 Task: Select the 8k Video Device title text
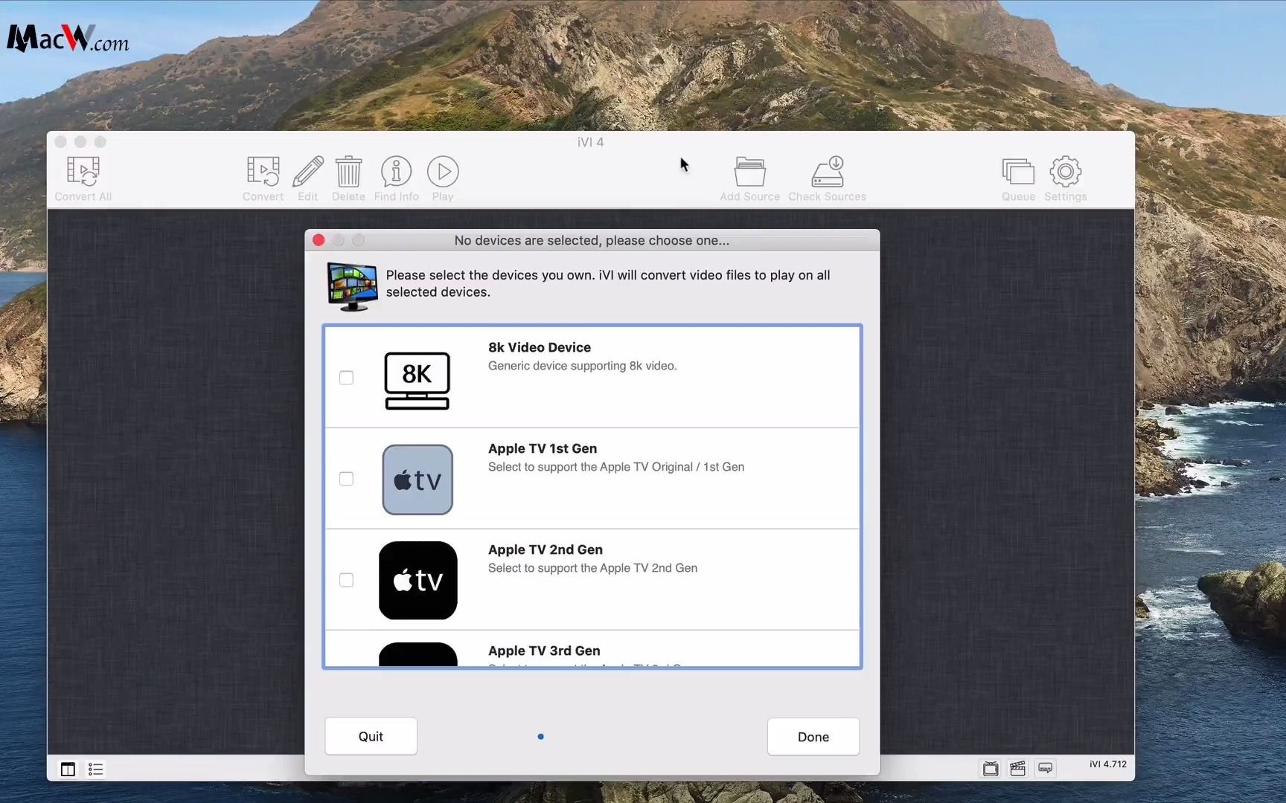pyautogui.click(x=540, y=347)
